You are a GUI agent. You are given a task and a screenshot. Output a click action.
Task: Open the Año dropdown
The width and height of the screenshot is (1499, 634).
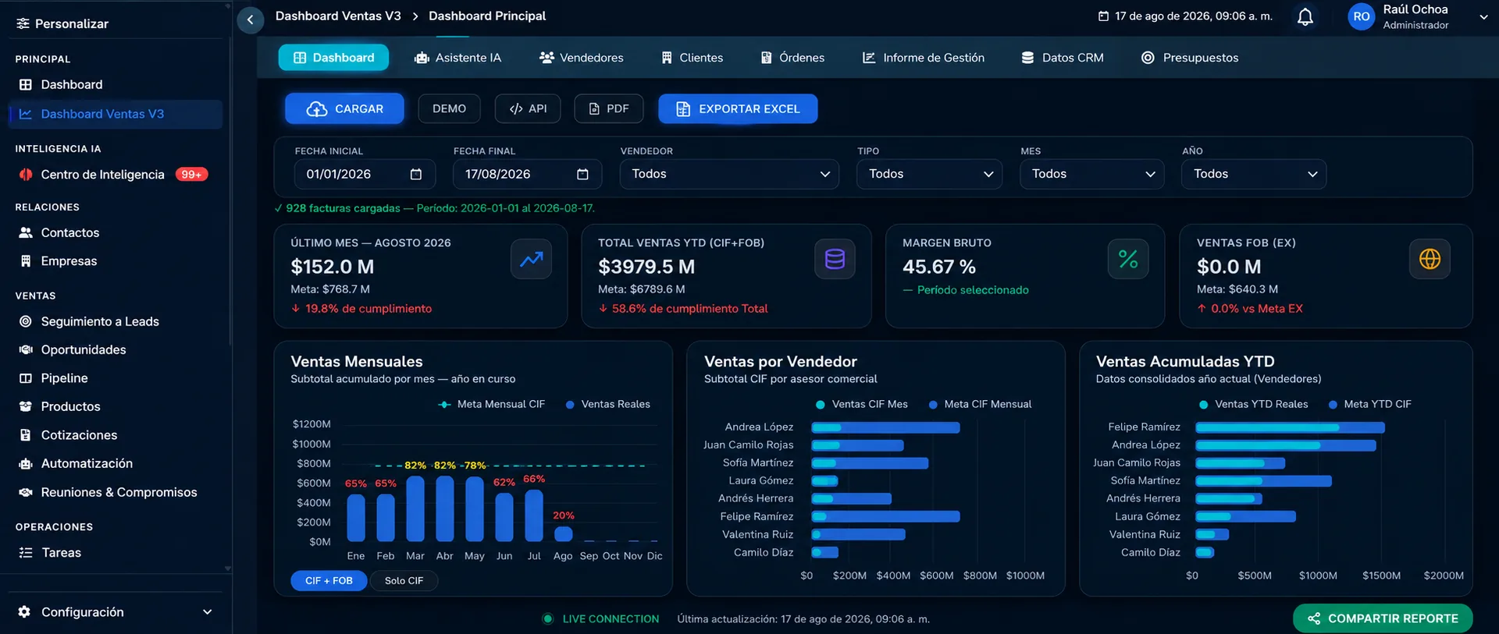1254,174
